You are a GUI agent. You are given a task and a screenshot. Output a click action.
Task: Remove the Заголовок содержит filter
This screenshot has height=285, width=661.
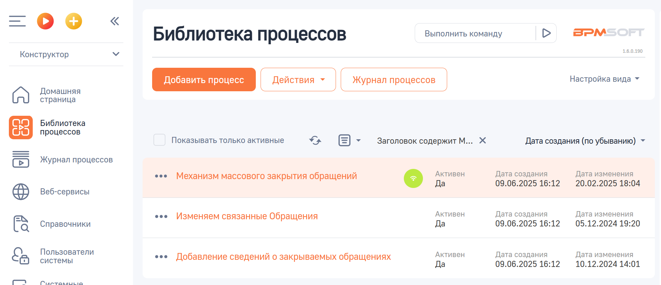pyautogui.click(x=483, y=140)
